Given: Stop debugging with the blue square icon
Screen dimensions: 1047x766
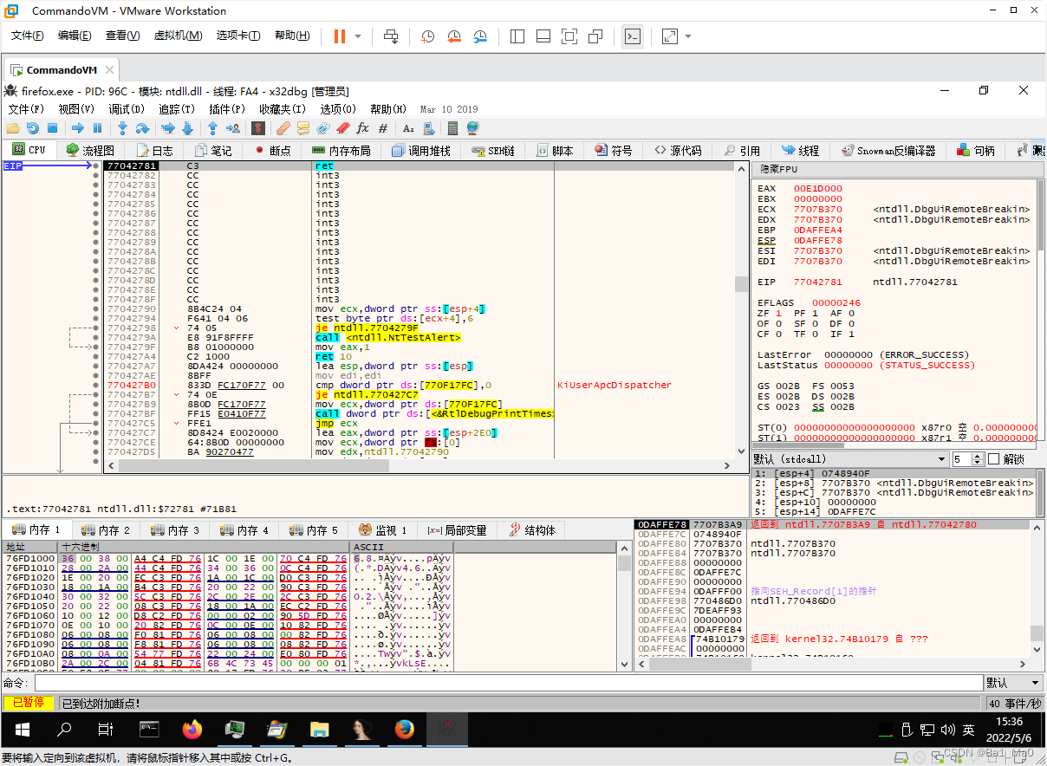Looking at the screenshot, I should point(52,127).
